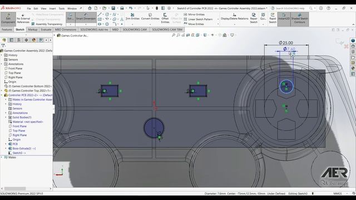This screenshot has height=200, width=356.
Task: Open the Edit menu
Action: click(x=36, y=8)
